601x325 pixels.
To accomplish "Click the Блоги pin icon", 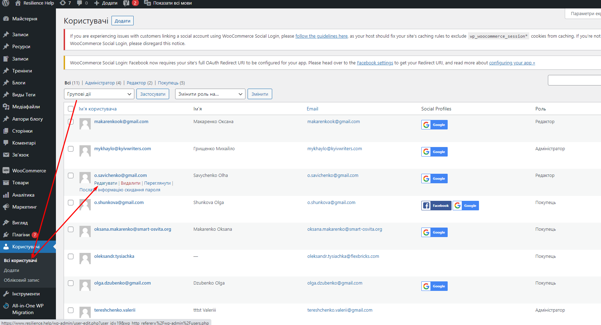I will [x=6, y=83].
